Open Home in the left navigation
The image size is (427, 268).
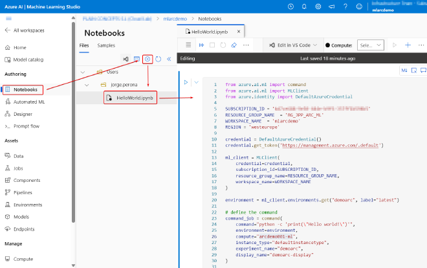pos(16,47)
